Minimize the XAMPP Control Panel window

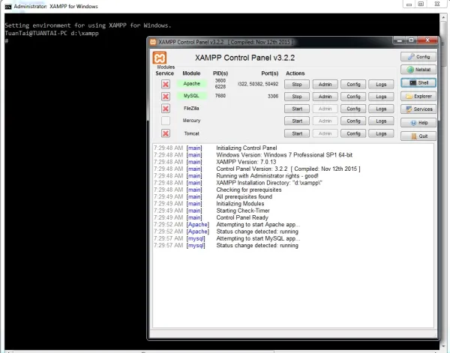399,40
